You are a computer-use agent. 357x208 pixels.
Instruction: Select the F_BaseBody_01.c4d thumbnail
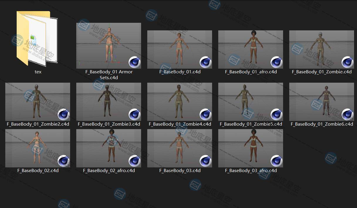180,49
